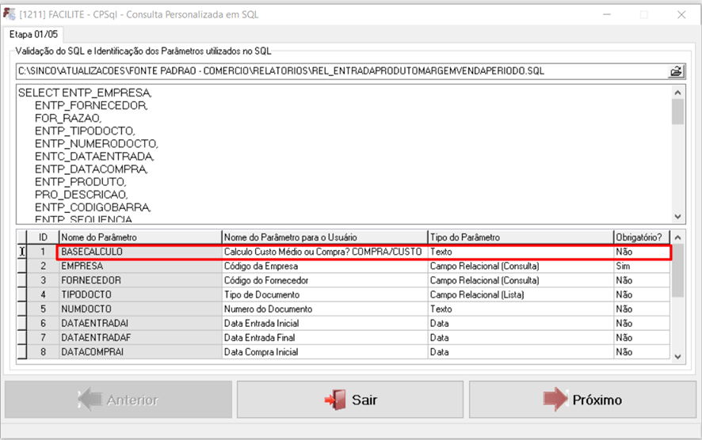Click the FACILITE app icon in title bar
The width and height of the screenshot is (702, 440).
tap(10, 14)
